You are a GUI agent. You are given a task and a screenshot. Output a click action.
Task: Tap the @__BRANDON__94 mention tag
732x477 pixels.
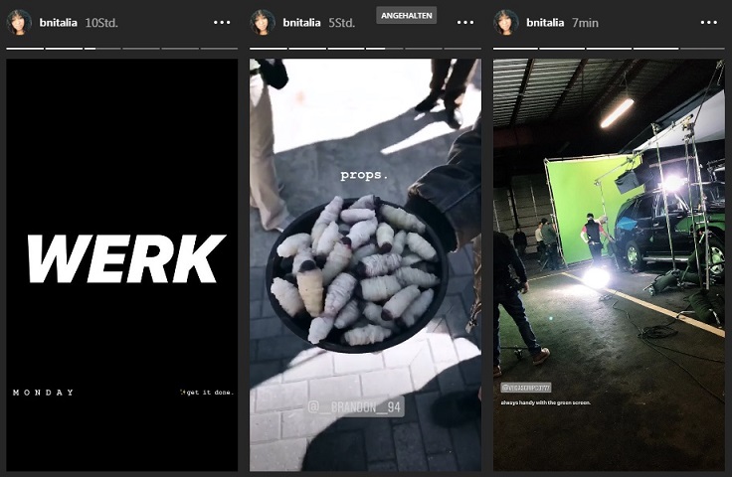355,407
